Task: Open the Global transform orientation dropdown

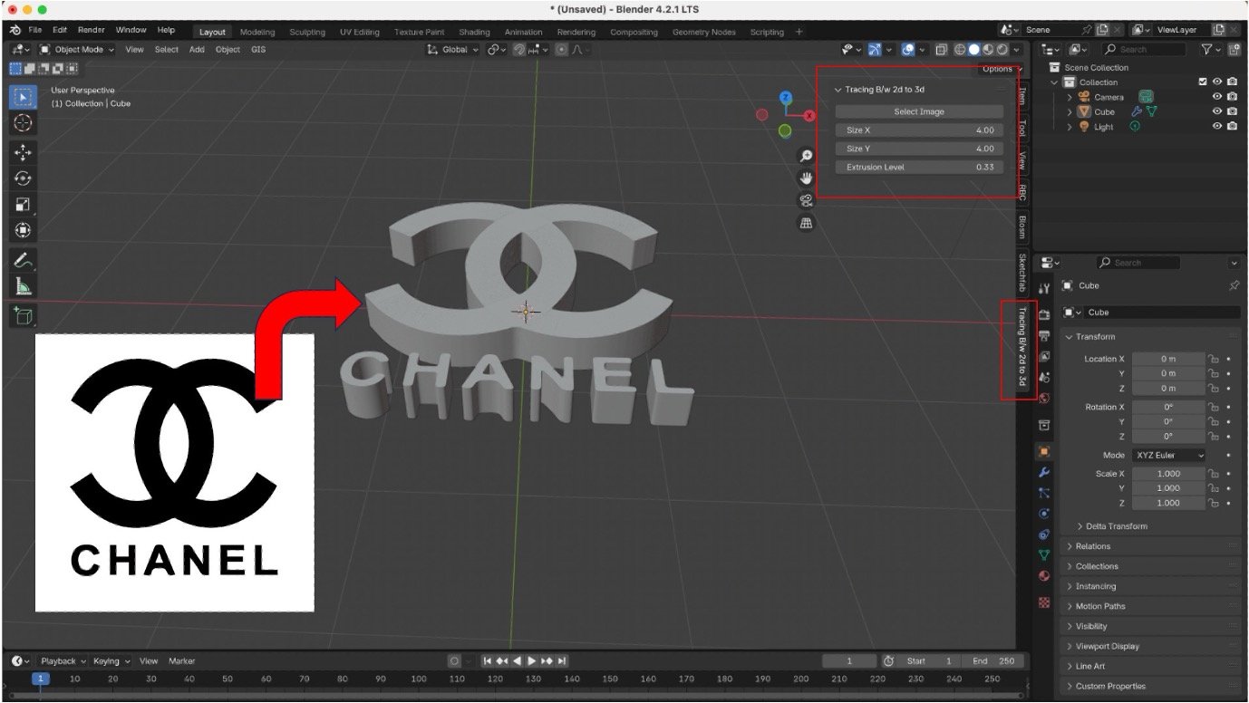Action: click(x=454, y=50)
